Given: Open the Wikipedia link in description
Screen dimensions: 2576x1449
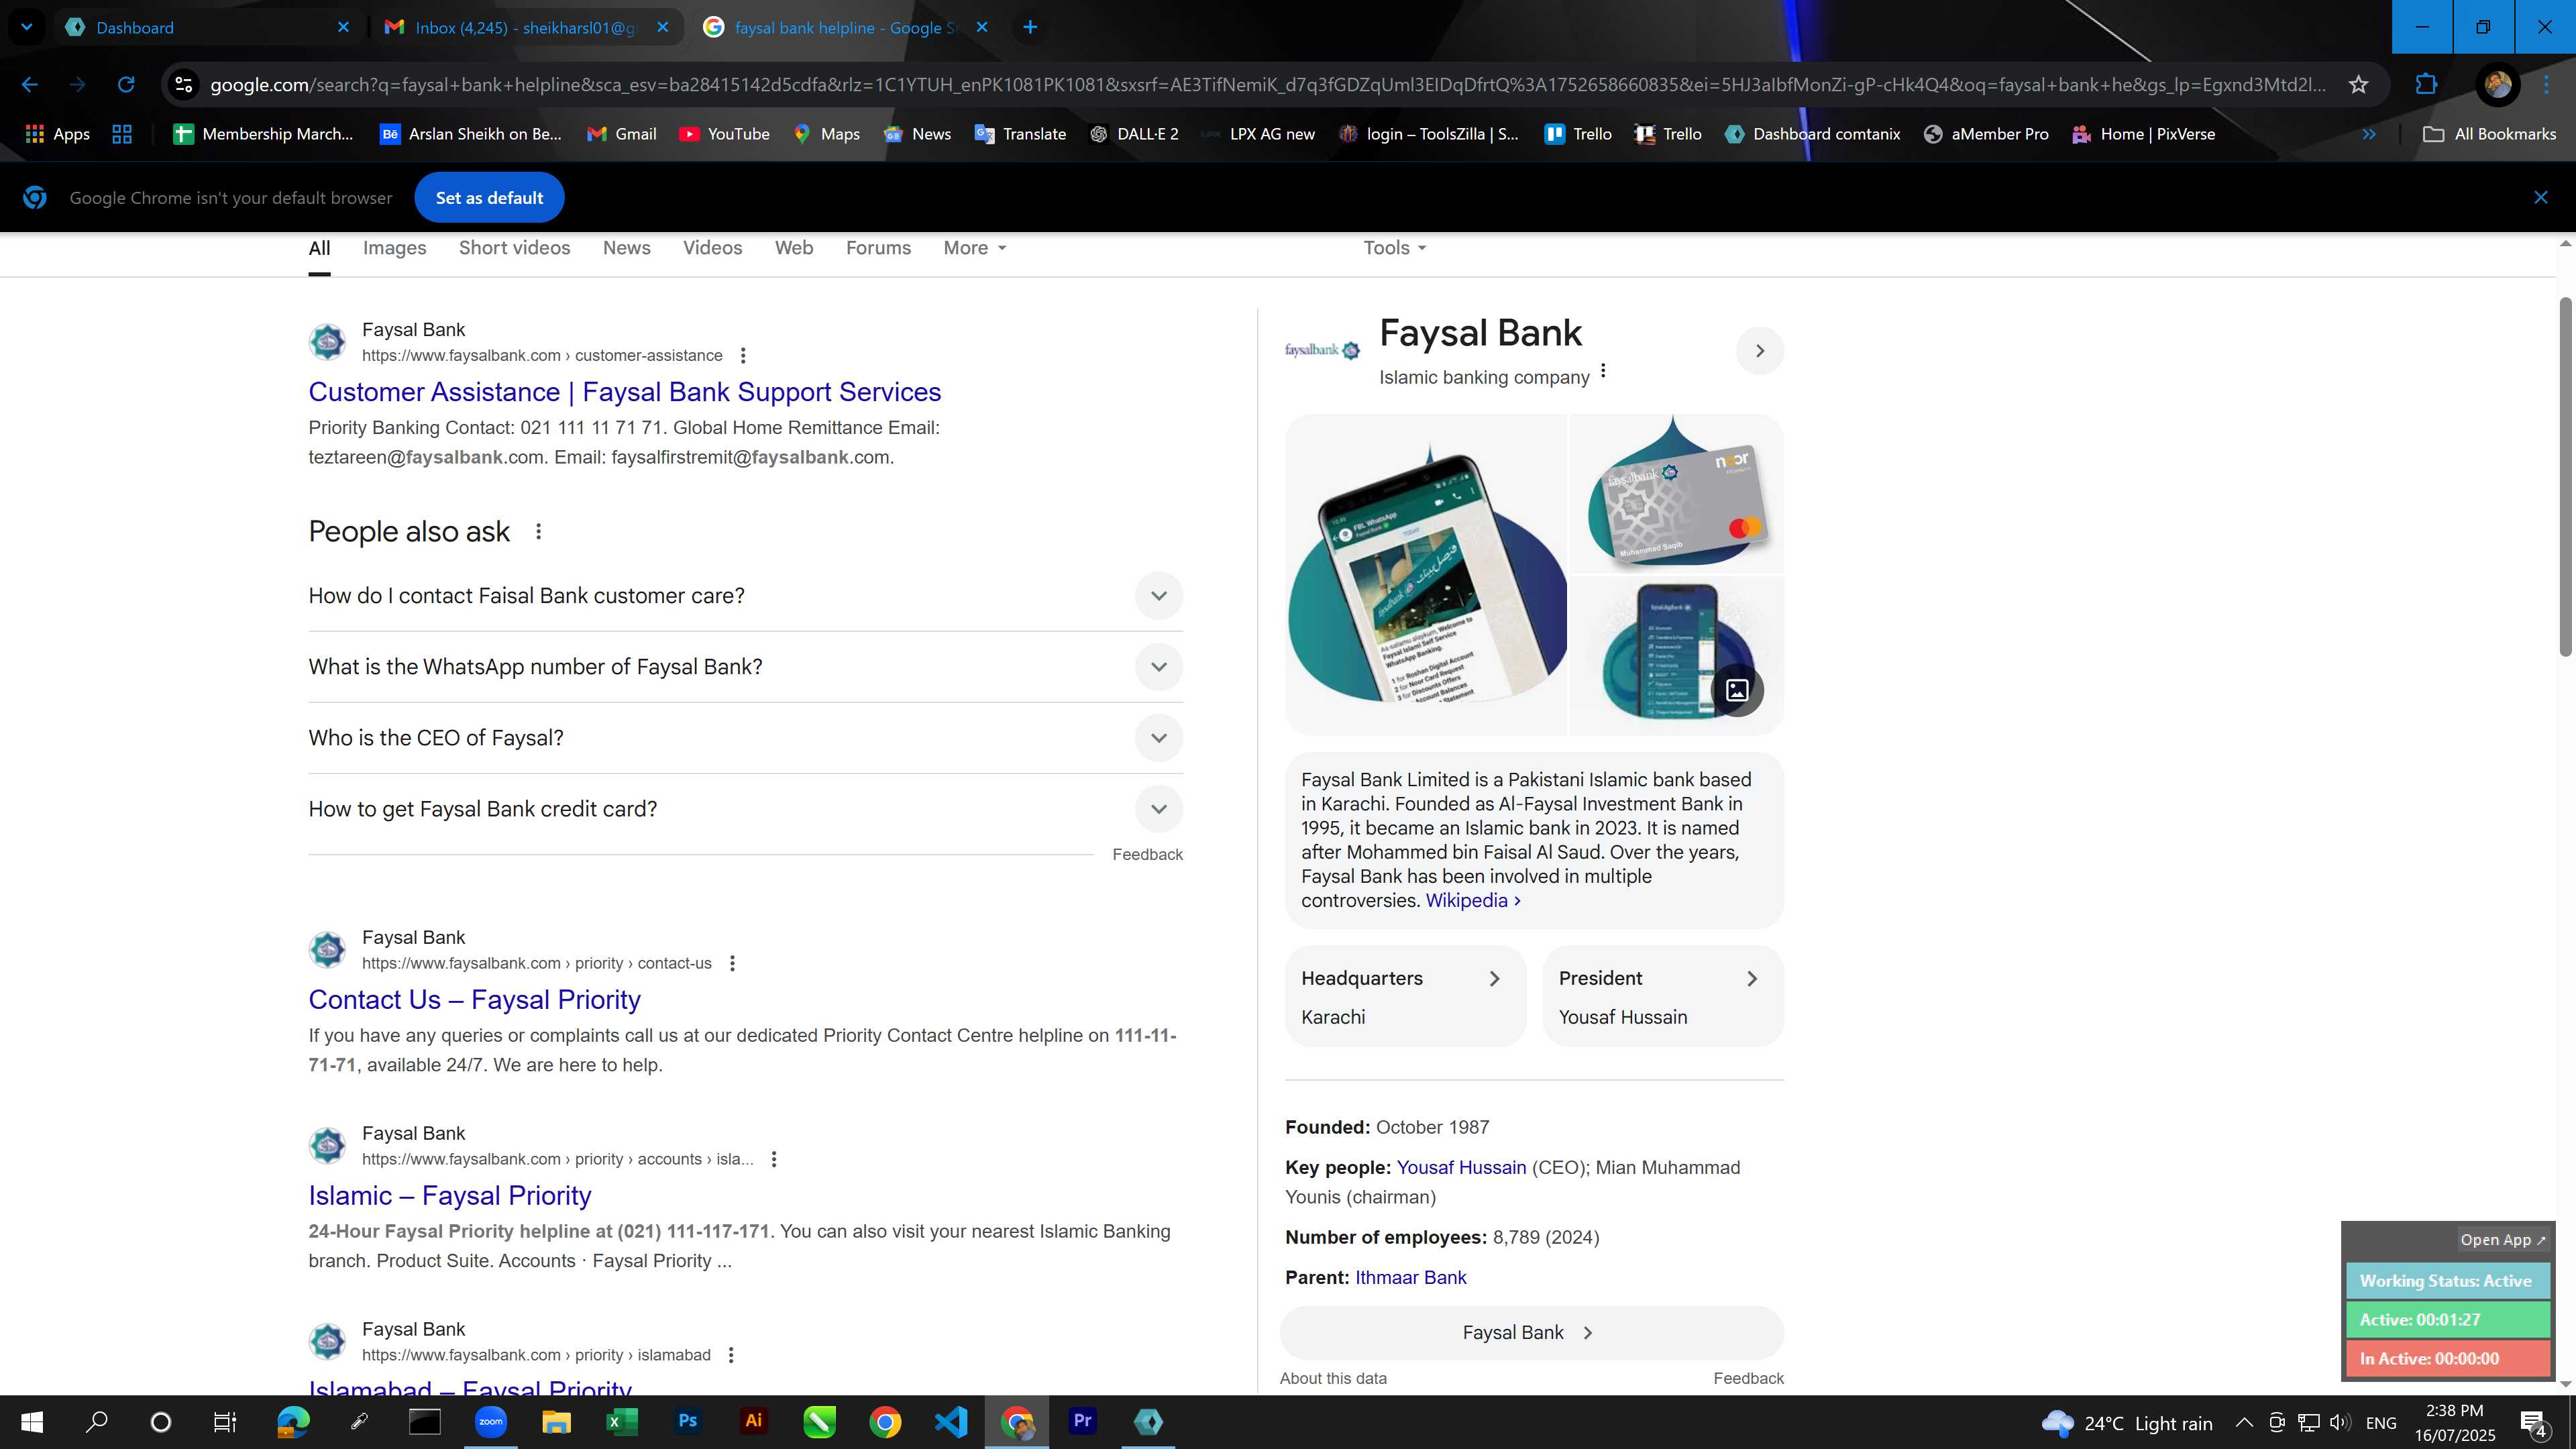Looking at the screenshot, I should tap(1472, 901).
